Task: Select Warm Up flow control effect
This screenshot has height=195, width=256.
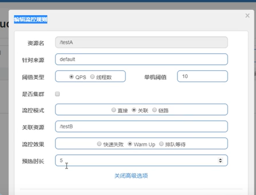Action: [130, 144]
